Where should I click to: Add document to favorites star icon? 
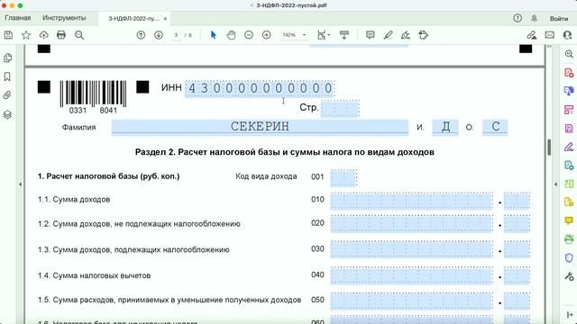(x=26, y=35)
